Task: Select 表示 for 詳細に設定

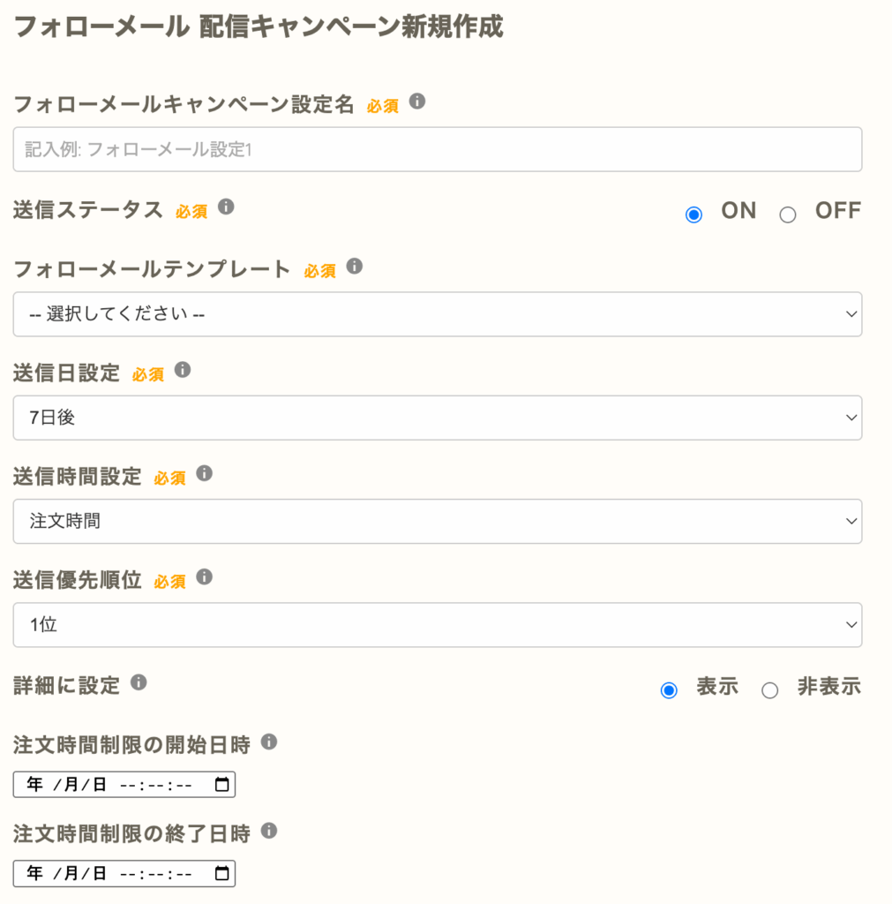Action: tap(669, 690)
